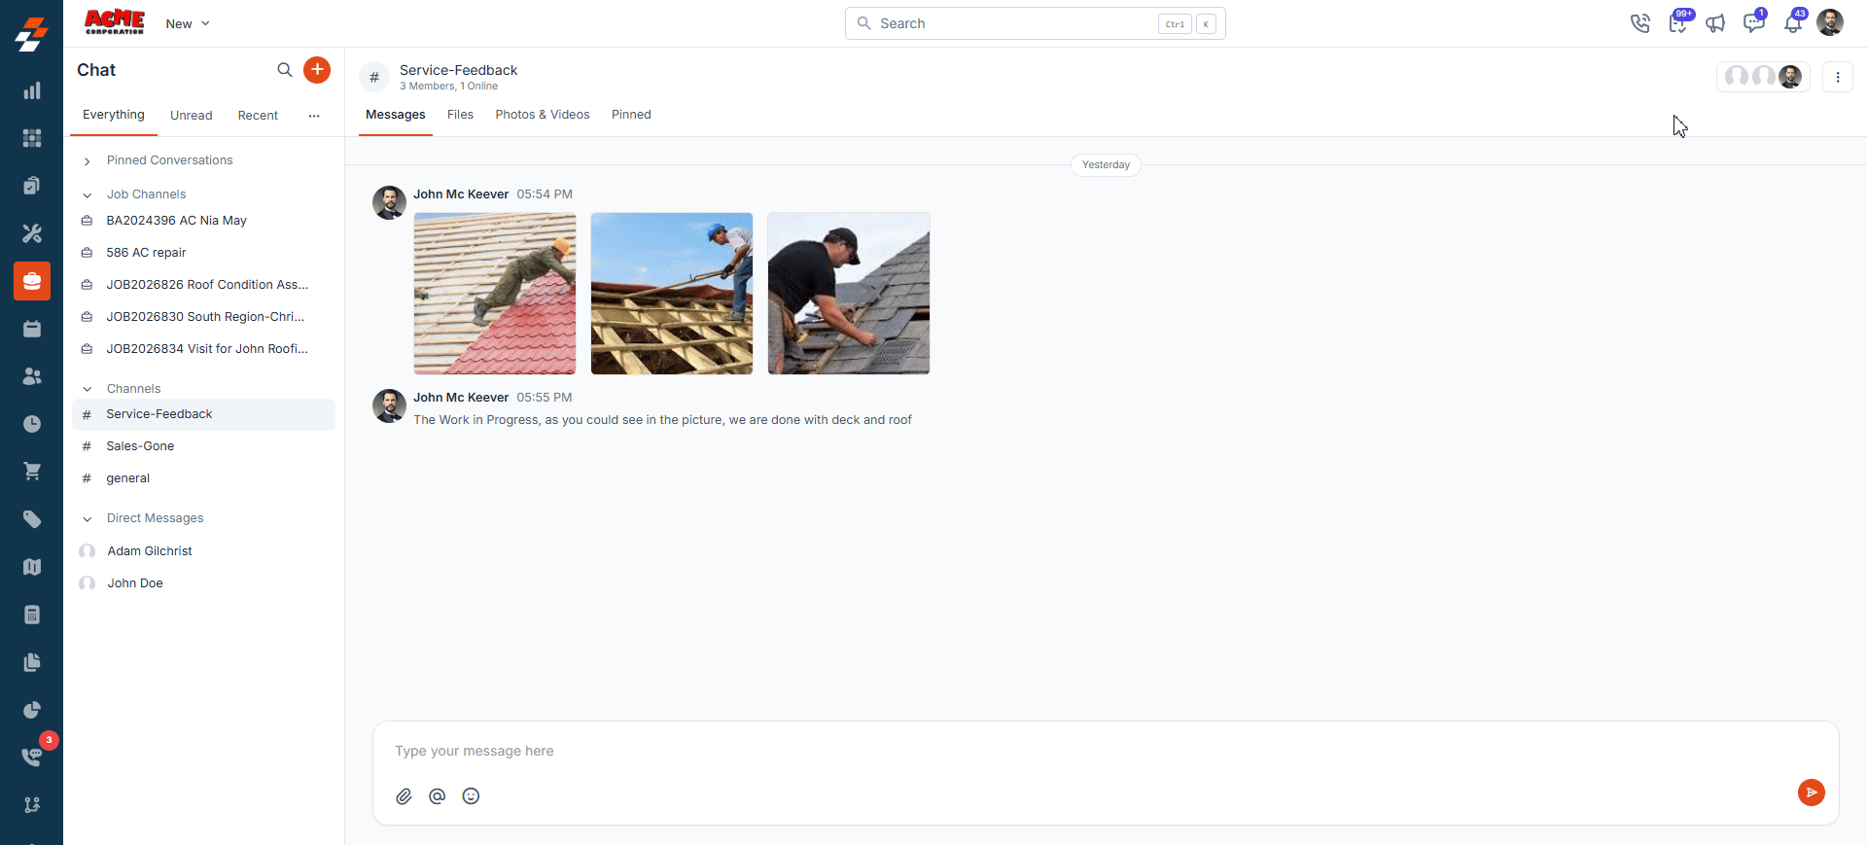Insert a mention with the @ icon

438,796
